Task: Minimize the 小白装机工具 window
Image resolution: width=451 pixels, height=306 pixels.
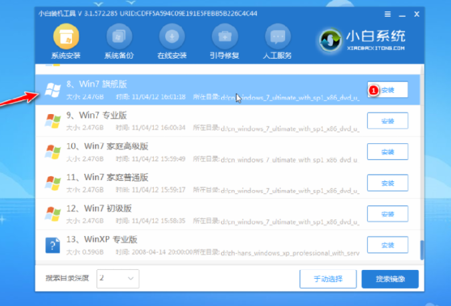Action: (402, 15)
